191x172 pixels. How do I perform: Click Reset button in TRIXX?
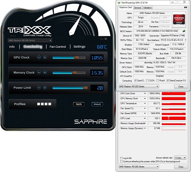click(x=97, y=104)
